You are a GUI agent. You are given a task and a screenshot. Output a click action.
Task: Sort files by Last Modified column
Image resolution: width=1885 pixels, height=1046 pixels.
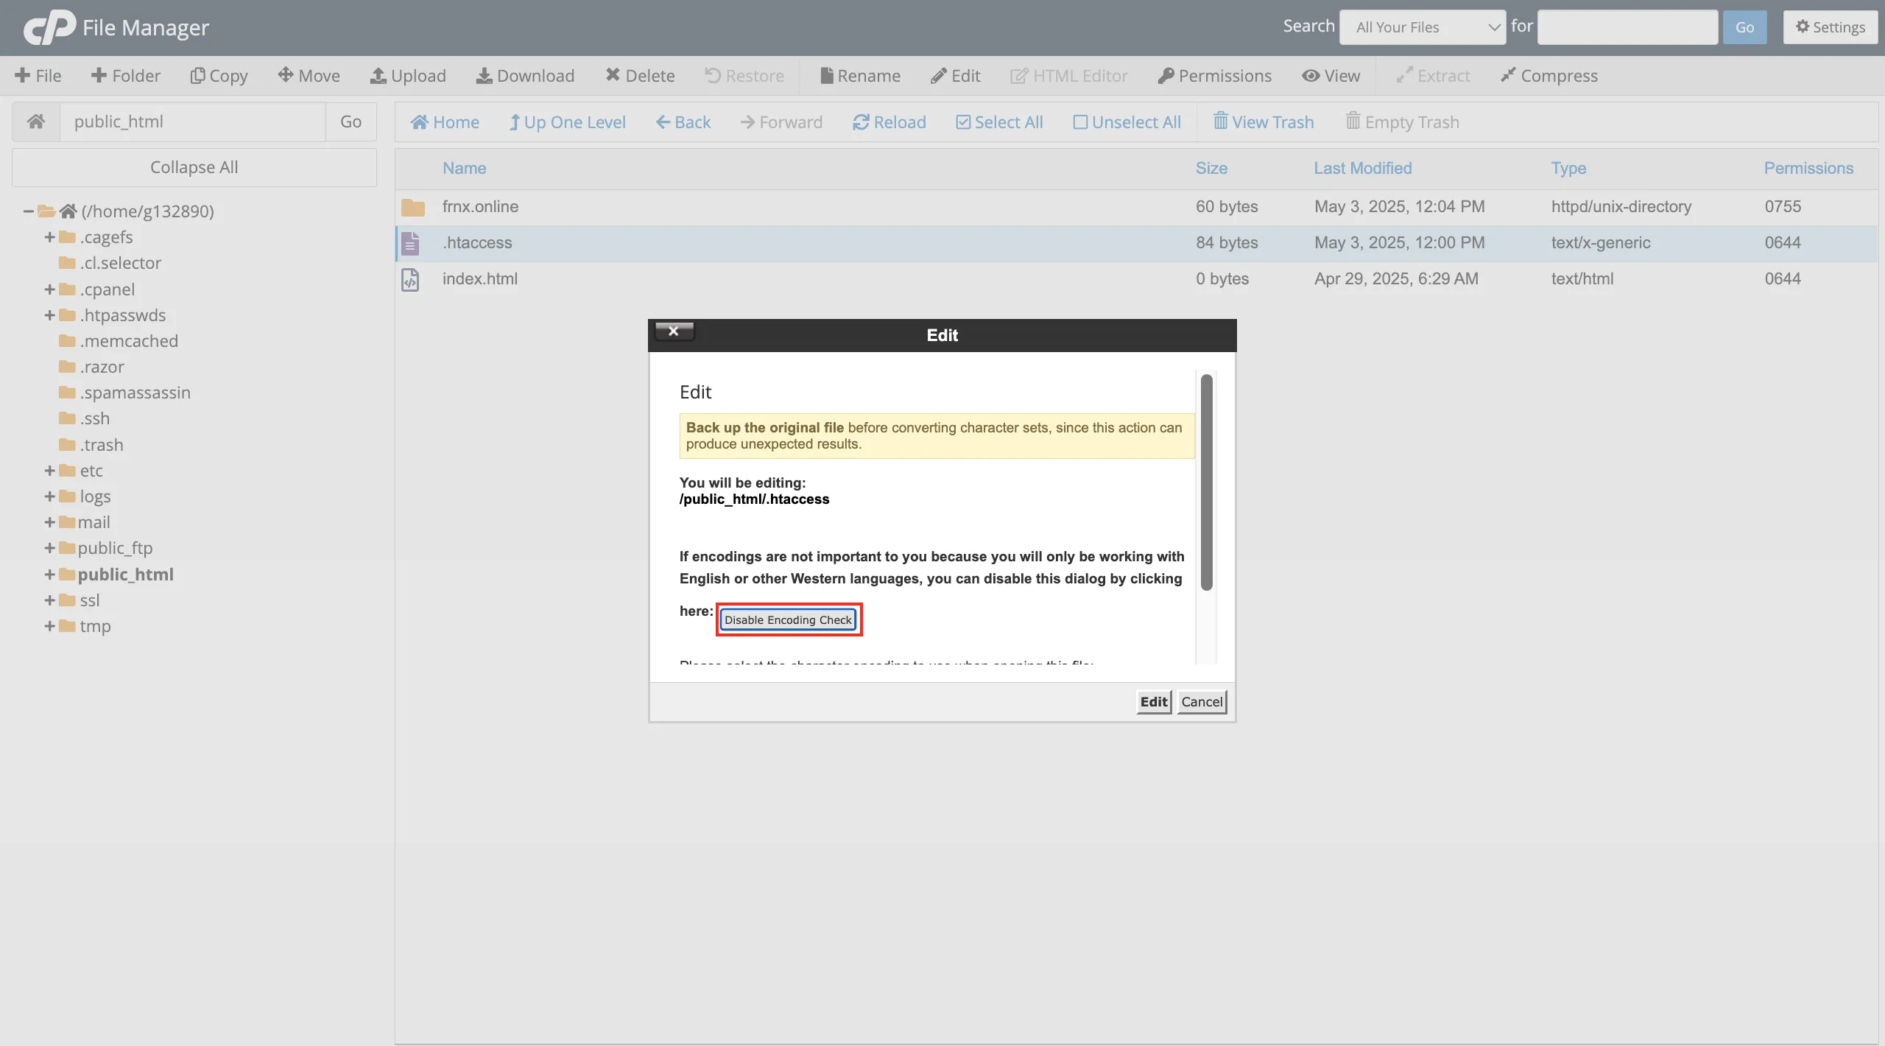[x=1362, y=168]
